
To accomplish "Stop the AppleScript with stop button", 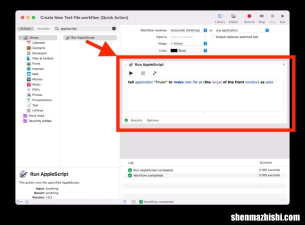I will point(143,73).
